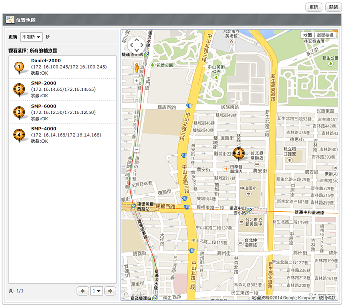Click the 花博公園 park icon

tap(152, 65)
